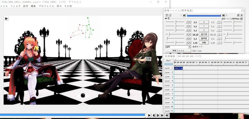
Task: Open the 設定 menu
Action: (26, 6)
